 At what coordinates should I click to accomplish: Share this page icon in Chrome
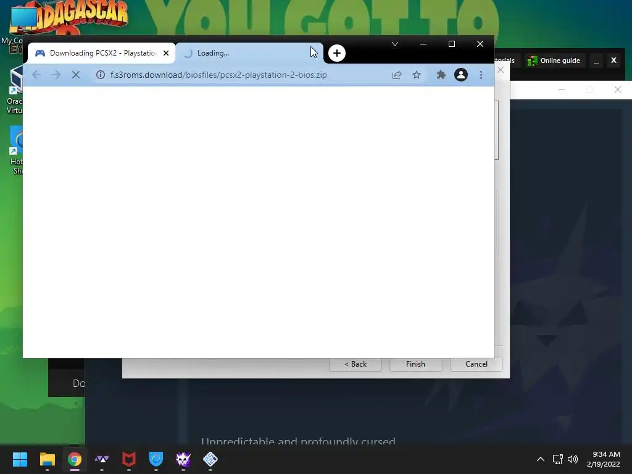point(397,75)
